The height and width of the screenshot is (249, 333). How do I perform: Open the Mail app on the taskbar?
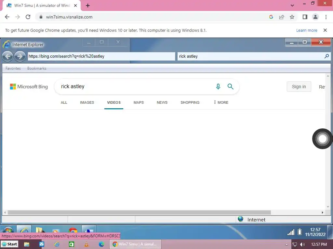tap(42, 244)
